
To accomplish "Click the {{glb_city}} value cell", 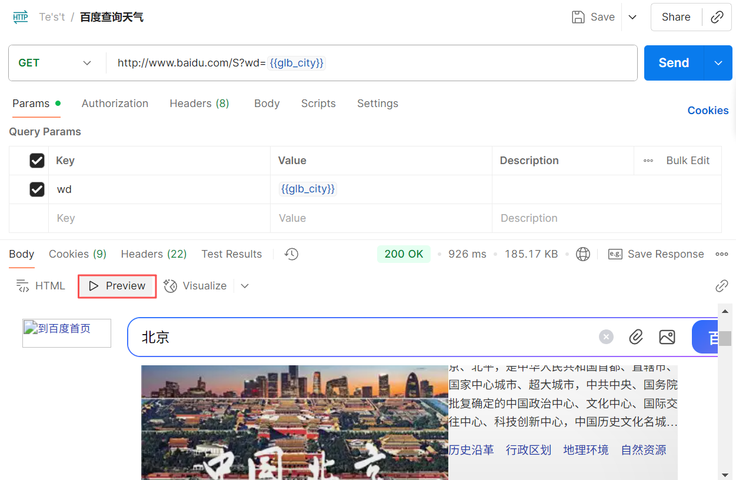I will click(381, 189).
